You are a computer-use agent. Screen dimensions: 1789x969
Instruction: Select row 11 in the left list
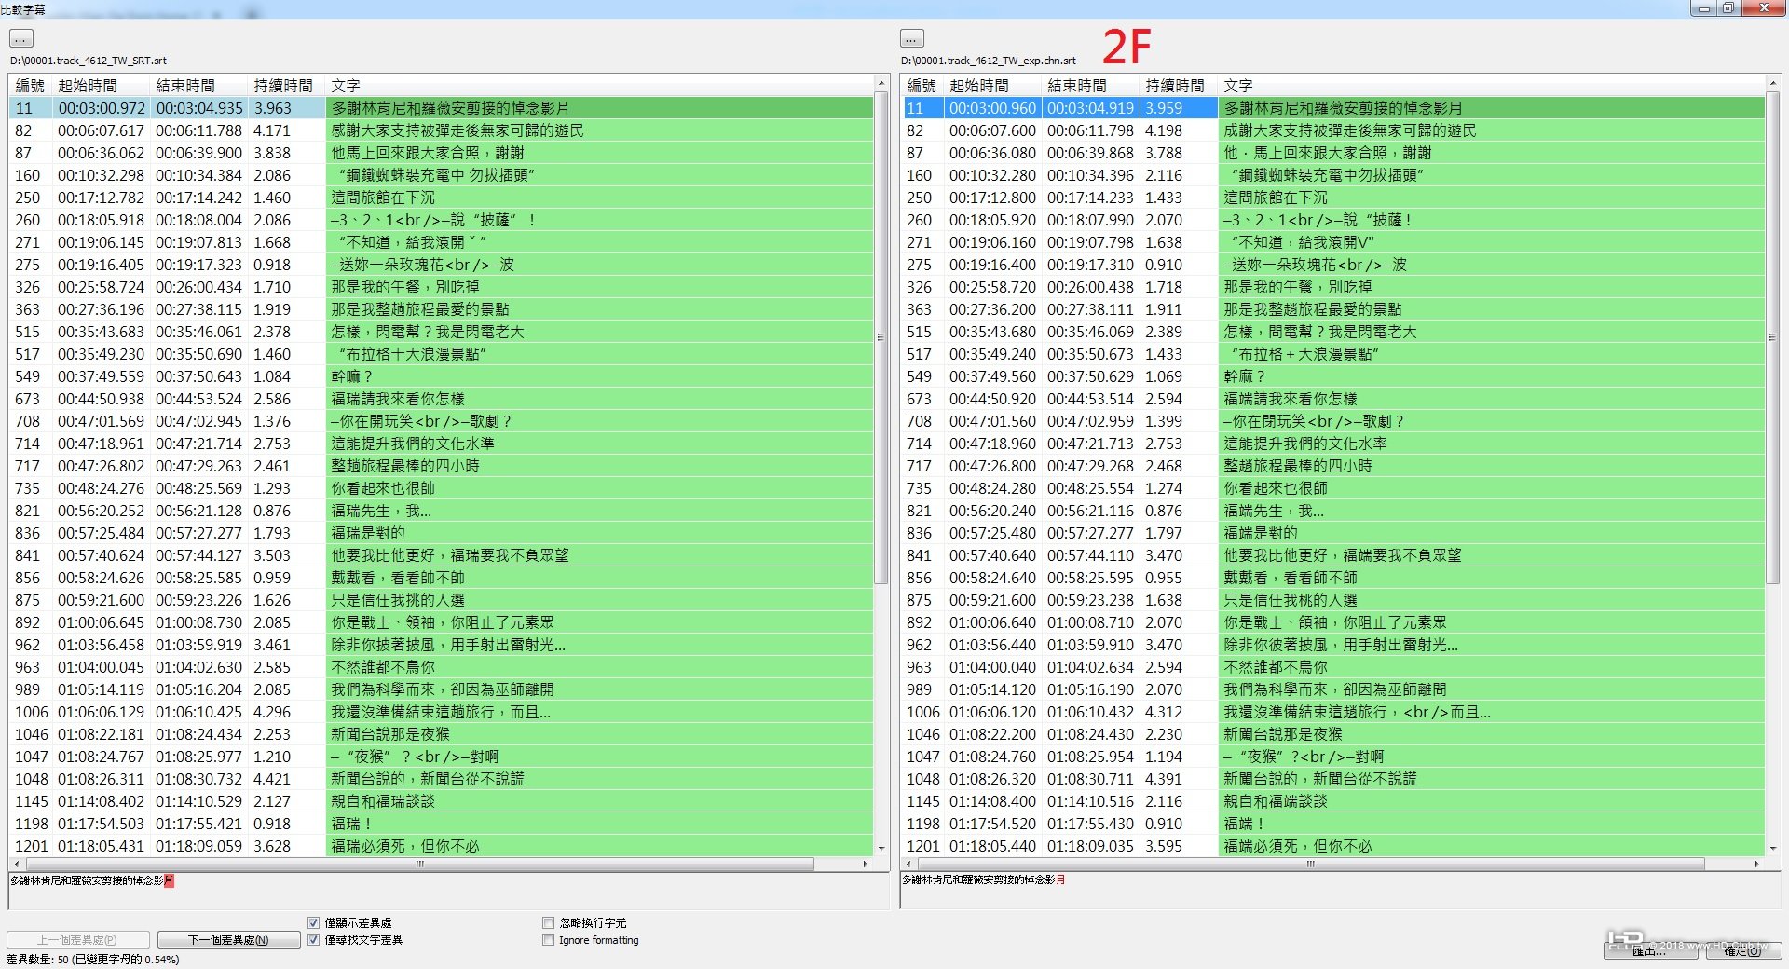(x=441, y=108)
